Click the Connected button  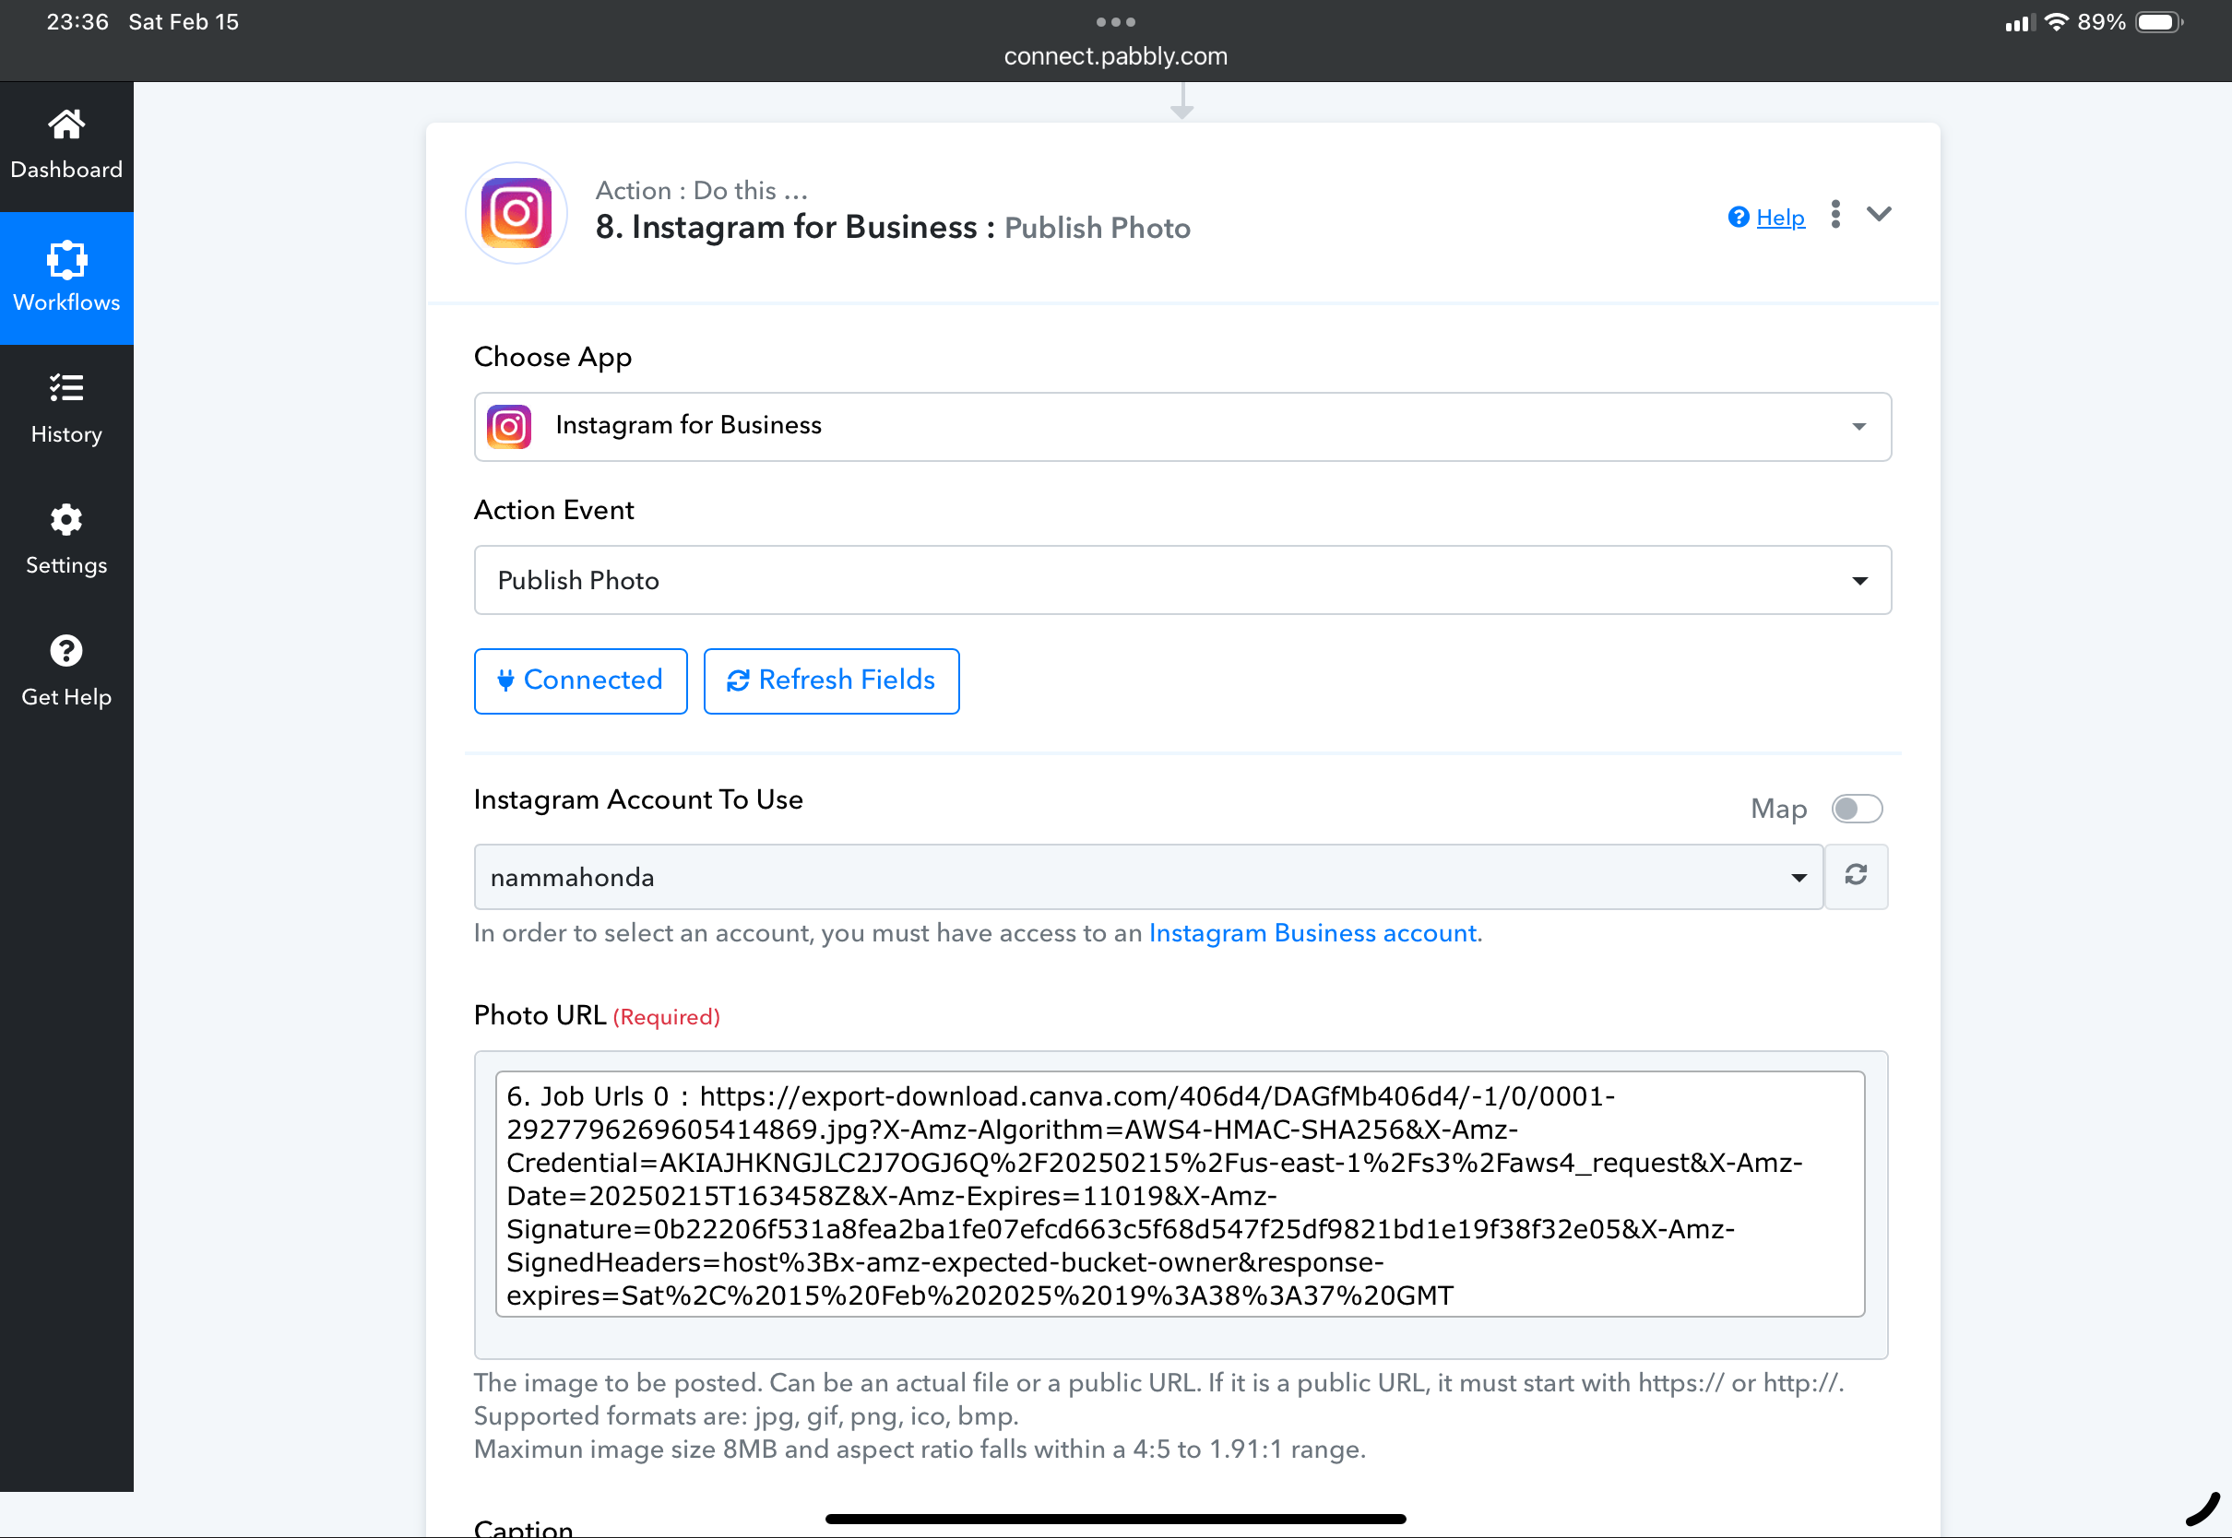580,680
